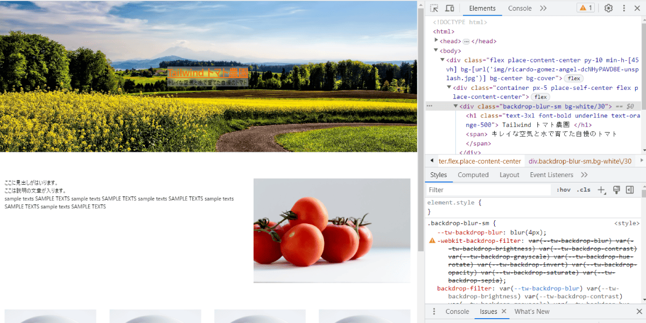Click the styles Filter input field
This screenshot has height=323, width=646.
pyautogui.click(x=488, y=190)
